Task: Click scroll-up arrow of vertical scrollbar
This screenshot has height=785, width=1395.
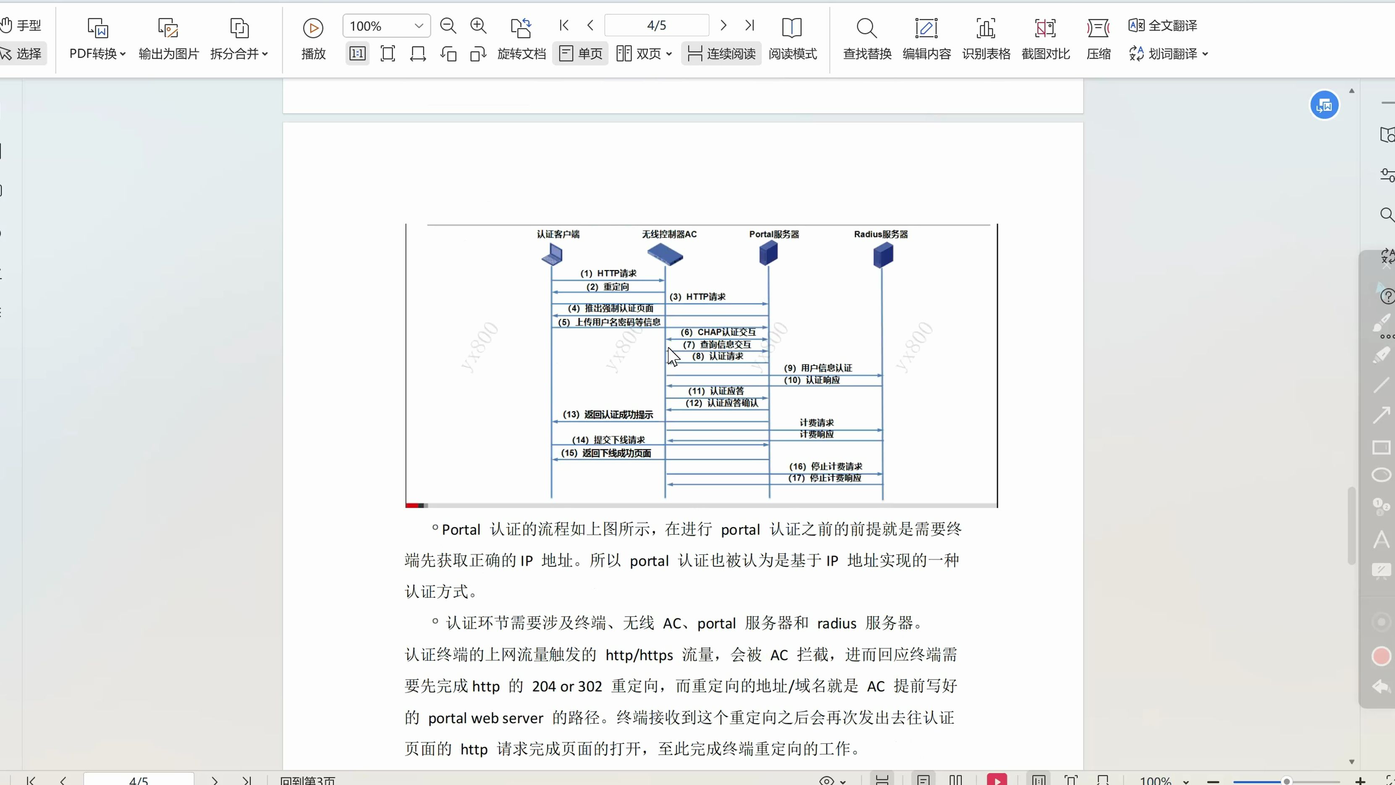Action: 1352,91
